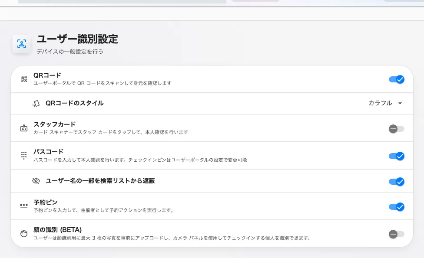Viewport: 424px width, 258px height.
Task: Click the 顔の識別 (BETA) row title
Action: (58, 230)
